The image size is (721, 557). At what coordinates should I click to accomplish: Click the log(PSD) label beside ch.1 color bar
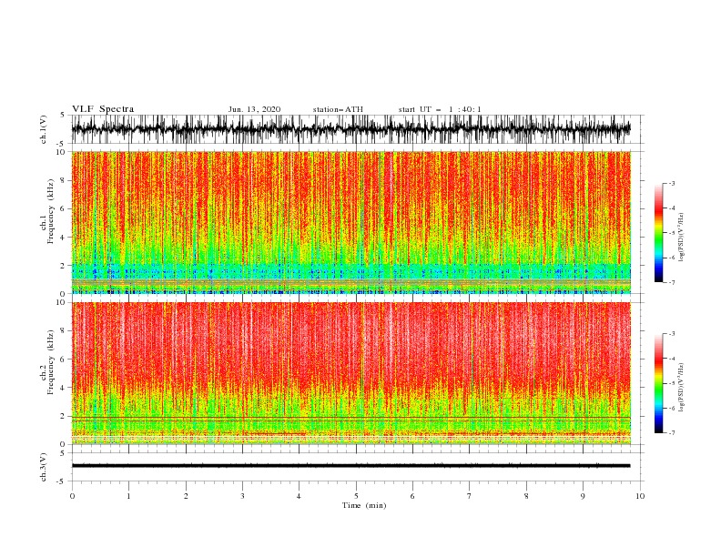point(682,238)
